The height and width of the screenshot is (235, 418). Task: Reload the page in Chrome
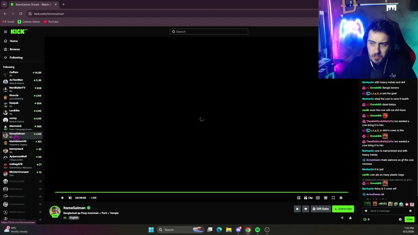(x=21, y=14)
